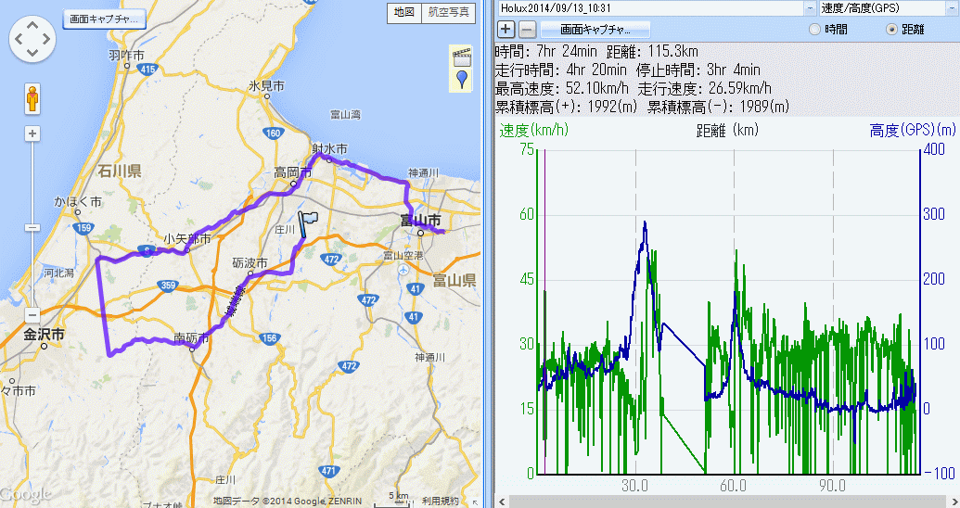Click the graph zoom-out minus button

coord(526,29)
